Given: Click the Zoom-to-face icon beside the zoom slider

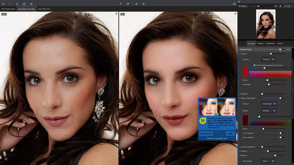Looking at the screenshot, I should pyautogui.click(x=281, y=6).
